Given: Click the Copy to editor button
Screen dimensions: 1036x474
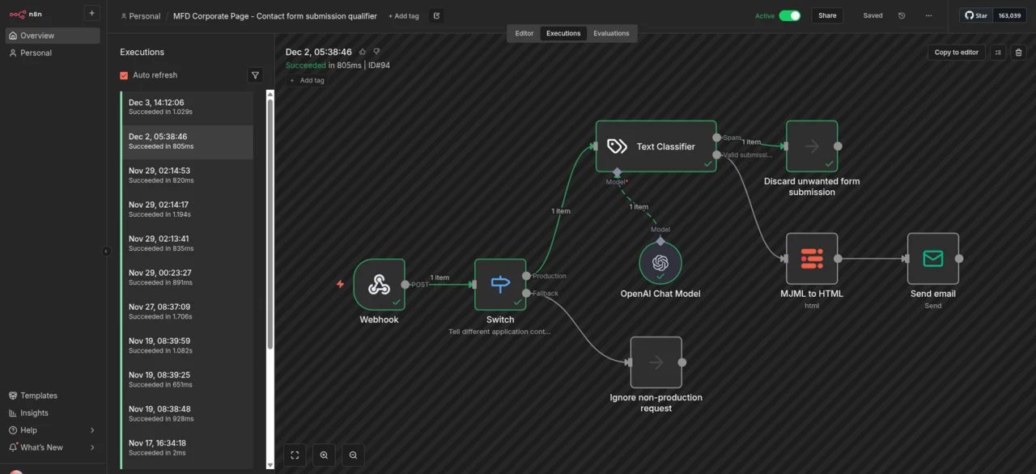Looking at the screenshot, I should [956, 52].
